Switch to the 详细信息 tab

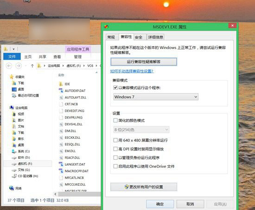coord(155,37)
